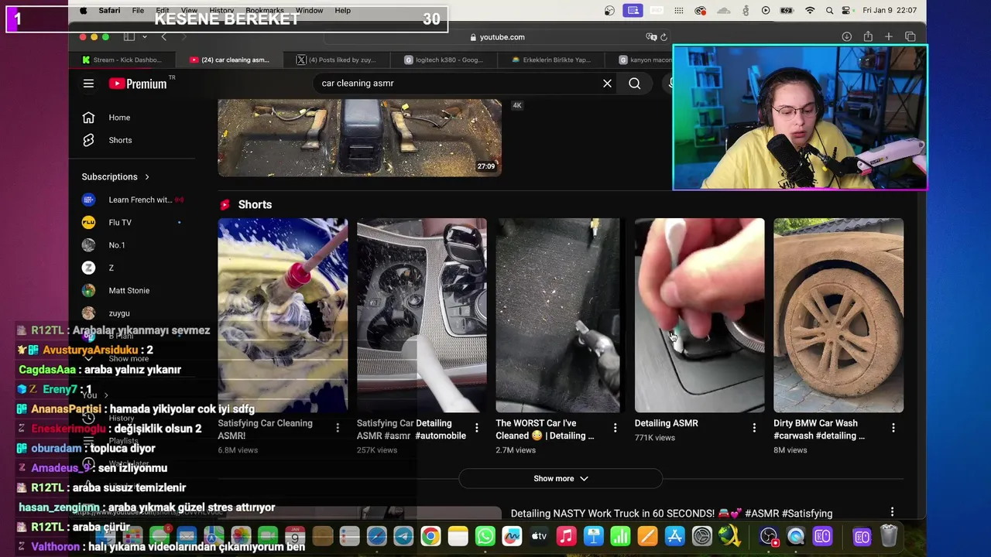Screen dimensions: 991x557
Task: Clear the search box with the X
Action: tap(607, 84)
